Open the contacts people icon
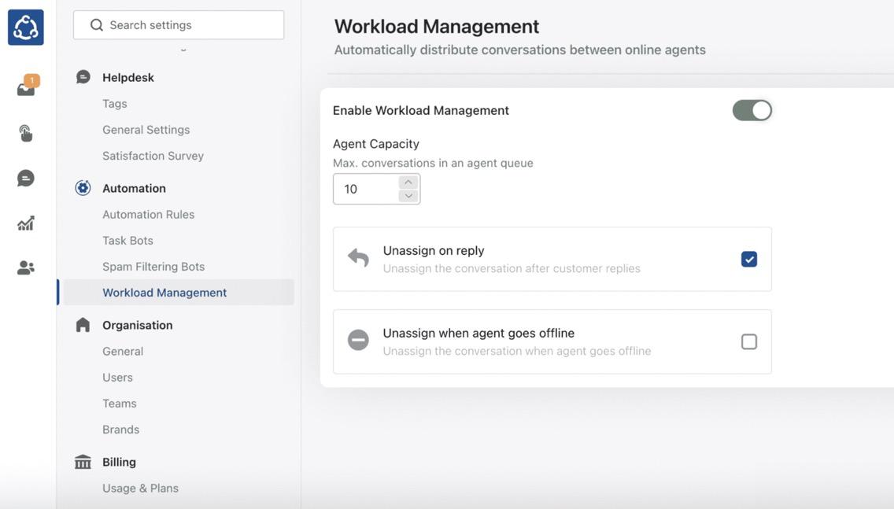 click(26, 268)
